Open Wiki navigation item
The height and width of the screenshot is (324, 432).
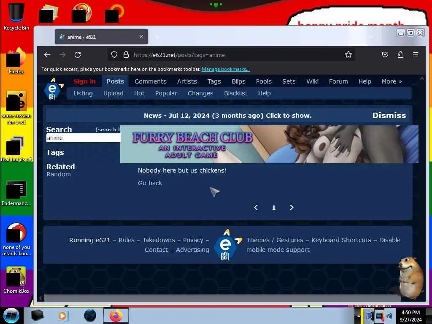click(312, 81)
